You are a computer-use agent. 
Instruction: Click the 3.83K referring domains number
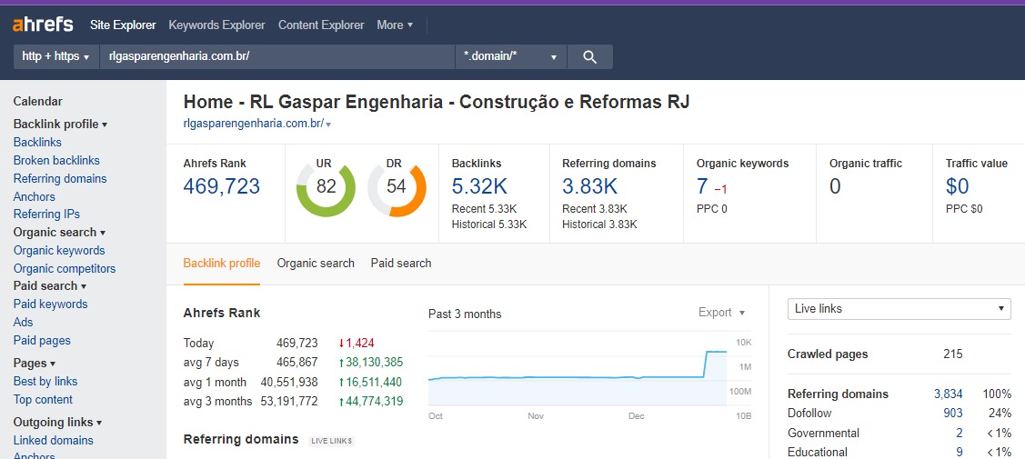pos(589,186)
